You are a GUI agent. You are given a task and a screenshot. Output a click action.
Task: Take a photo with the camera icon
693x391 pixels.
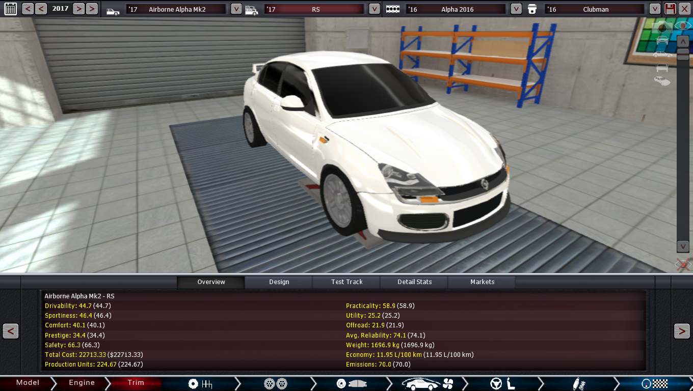[x=662, y=27]
